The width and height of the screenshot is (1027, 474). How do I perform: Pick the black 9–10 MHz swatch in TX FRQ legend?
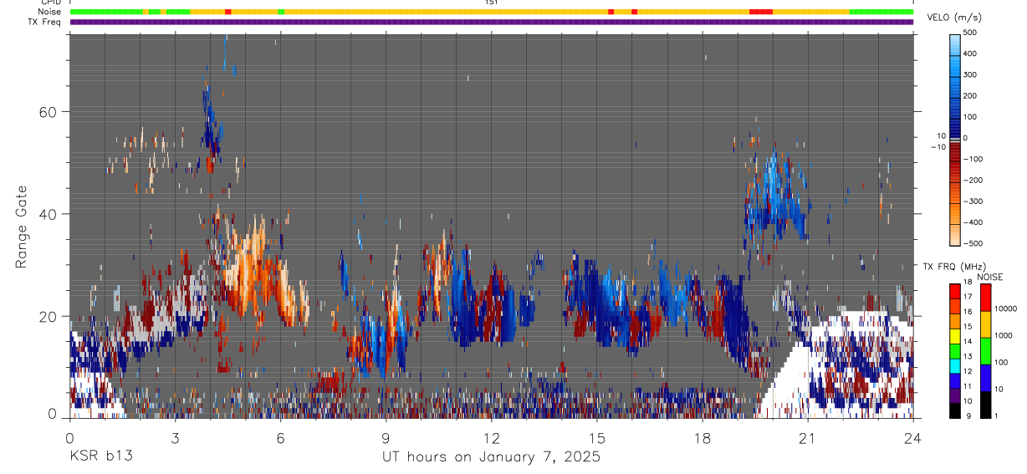click(x=955, y=410)
